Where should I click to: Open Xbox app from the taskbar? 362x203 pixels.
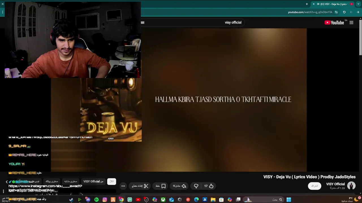click(x=163, y=200)
